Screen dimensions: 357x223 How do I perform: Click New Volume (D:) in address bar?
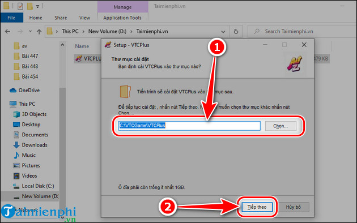pos(107,31)
